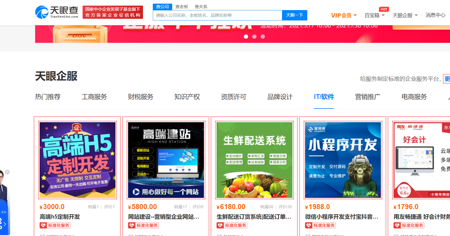Click the 天眼一下 search button
Screen dimensions: 450x236
click(294, 15)
